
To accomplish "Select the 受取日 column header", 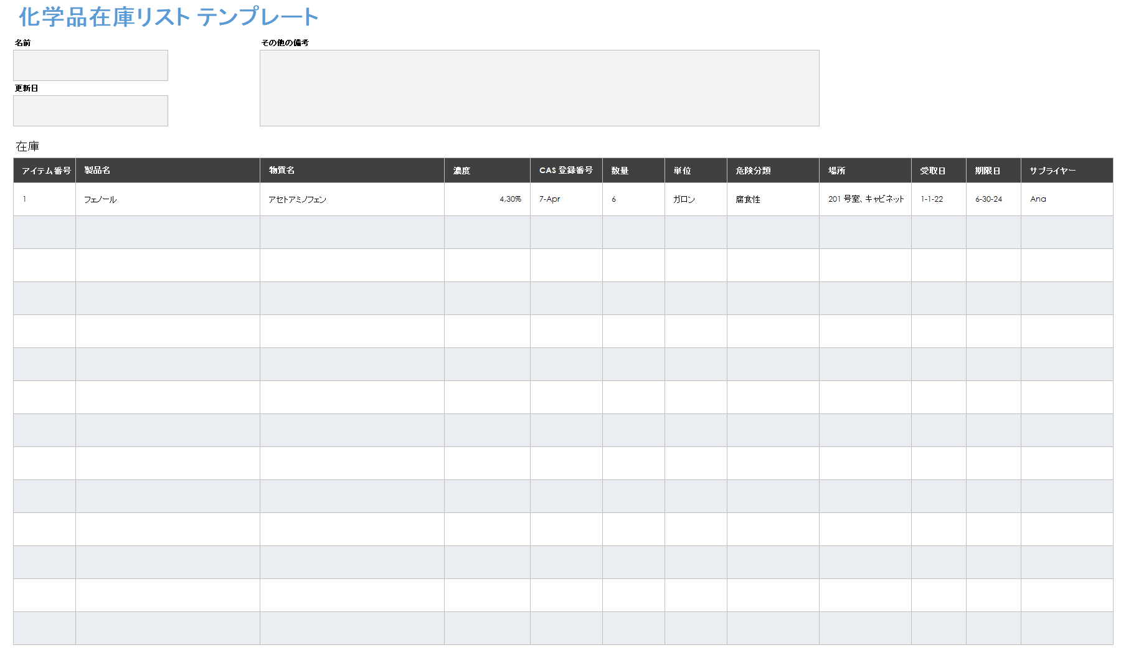I will pyautogui.click(x=939, y=171).
